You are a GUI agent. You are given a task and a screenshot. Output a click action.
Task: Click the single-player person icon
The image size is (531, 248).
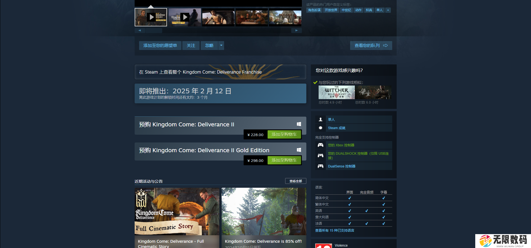[321, 119]
